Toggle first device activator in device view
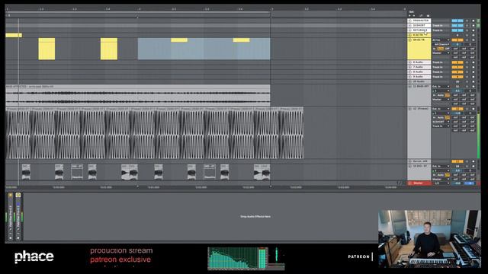Image resolution: width=488 pixels, height=274 pixels. [x=10, y=195]
